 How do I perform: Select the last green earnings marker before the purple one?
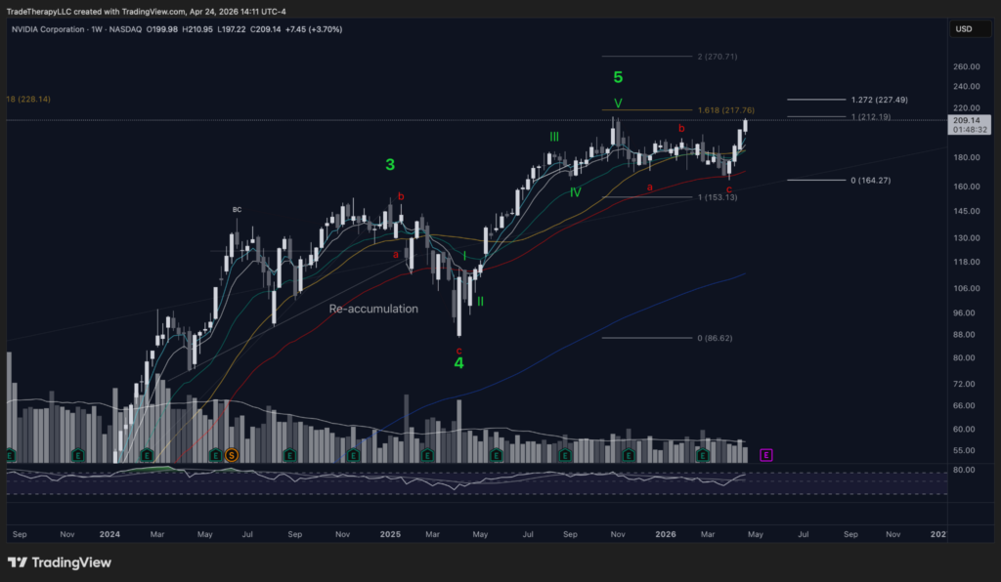(x=703, y=455)
